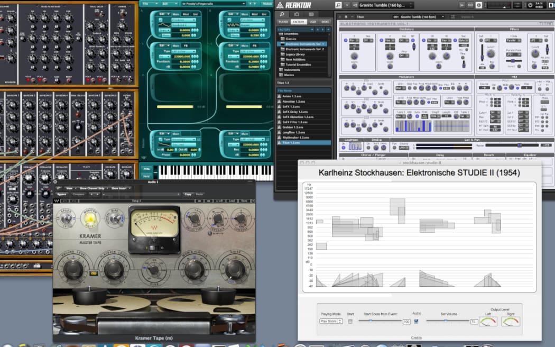555x347 pixels.
Task: Select the camera snapshot tab in Reaktor sidebar
Action: (297, 14)
